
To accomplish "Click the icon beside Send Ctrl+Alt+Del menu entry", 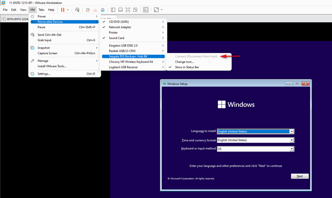I will coord(33,35).
